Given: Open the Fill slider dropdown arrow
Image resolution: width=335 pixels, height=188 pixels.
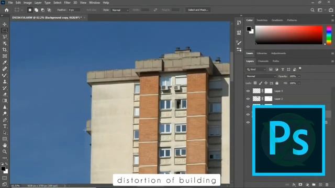Looking at the screenshot, I should (x=299, y=83).
